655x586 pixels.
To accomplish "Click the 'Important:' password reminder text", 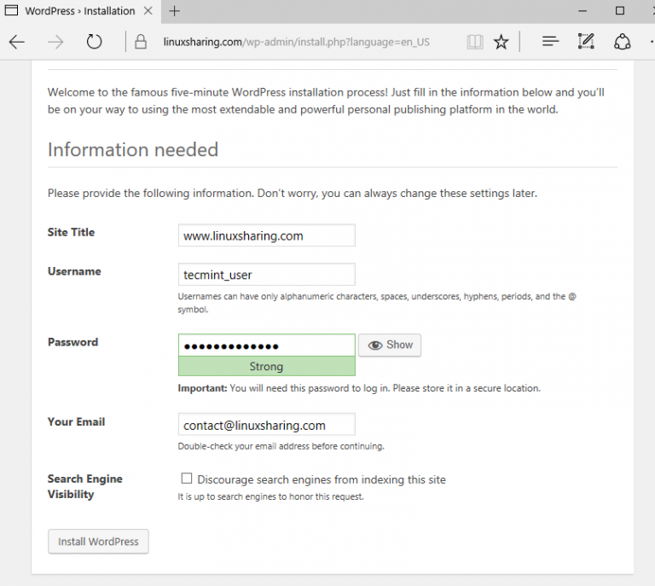I will [359, 388].
